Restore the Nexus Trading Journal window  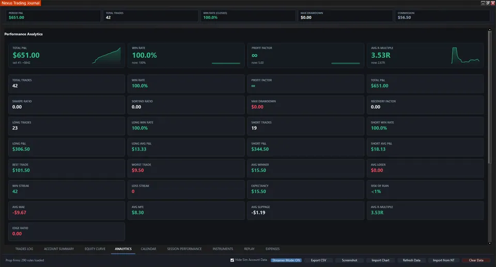tap(488, 3)
